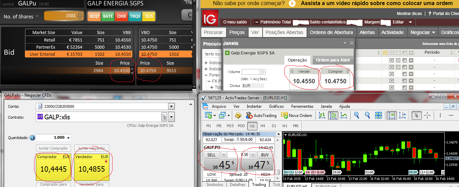Click the lightbulb icon in IG list header
This screenshot has width=459, height=187.
point(385,53)
